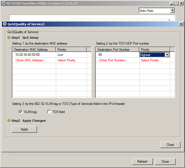
Task: Close the QoS dialog with X button
Action: tap(181, 24)
